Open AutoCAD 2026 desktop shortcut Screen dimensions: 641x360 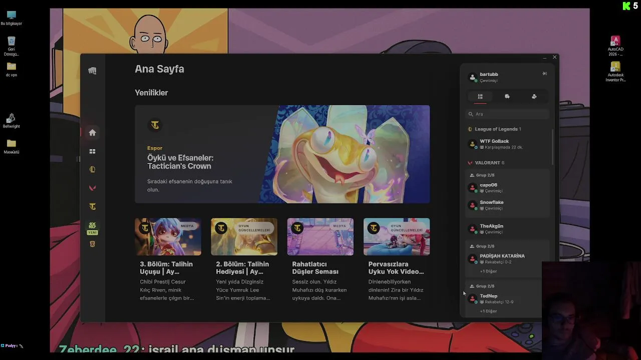(615, 46)
